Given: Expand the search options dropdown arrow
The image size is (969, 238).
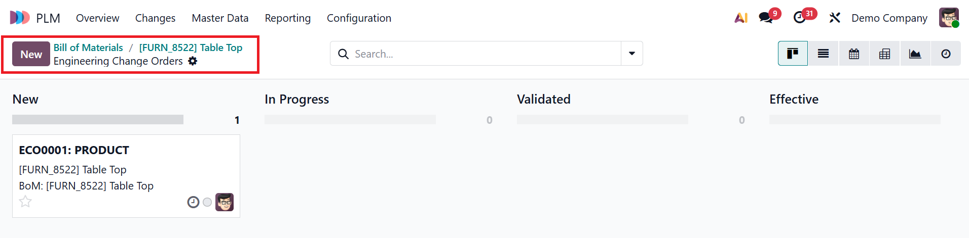Looking at the screenshot, I should pyautogui.click(x=632, y=54).
